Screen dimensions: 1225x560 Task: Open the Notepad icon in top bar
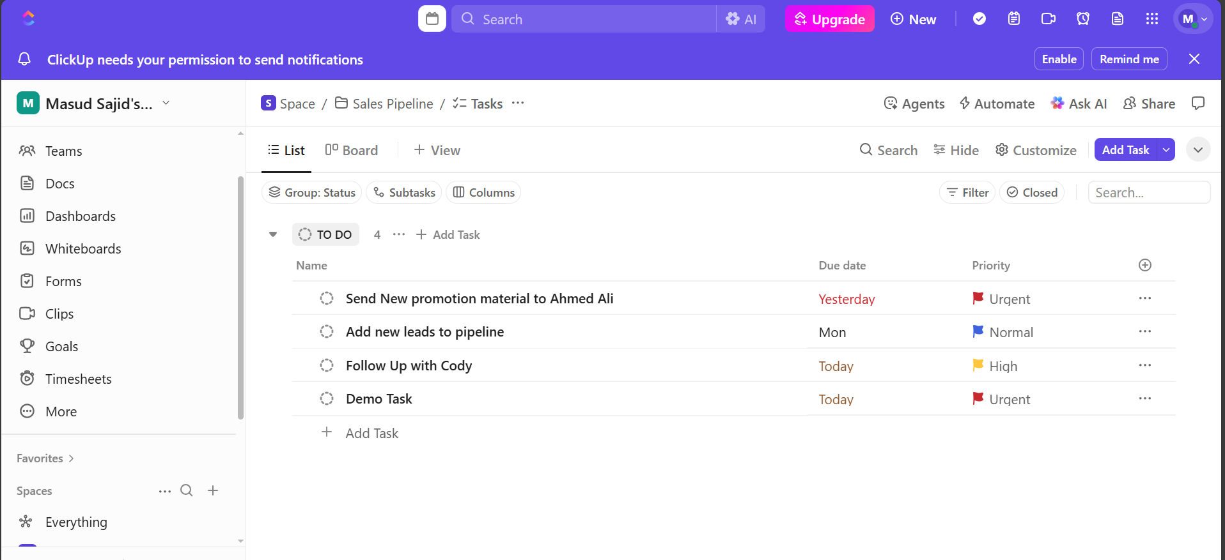tap(1014, 19)
